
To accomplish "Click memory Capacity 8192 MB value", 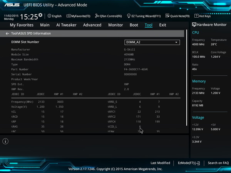I will coord(198,105).
